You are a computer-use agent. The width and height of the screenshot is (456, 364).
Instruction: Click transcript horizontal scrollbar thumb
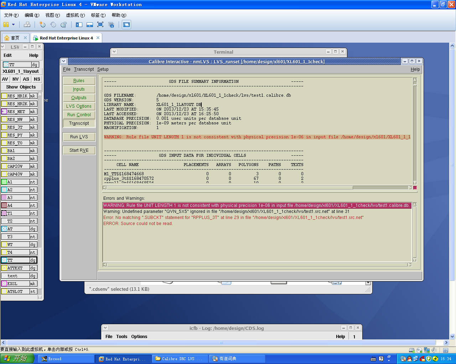click(229, 188)
